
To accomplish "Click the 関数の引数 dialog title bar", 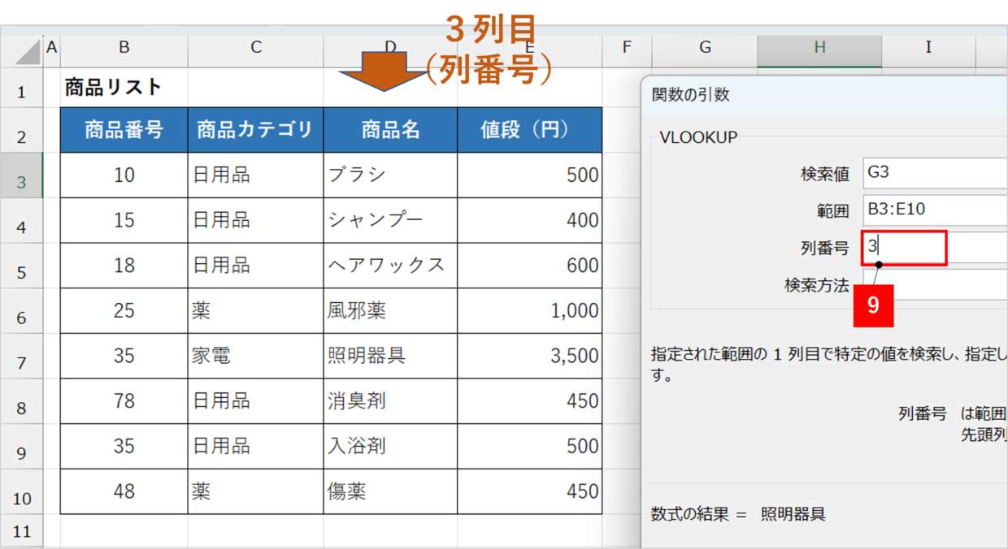I will pos(824,94).
